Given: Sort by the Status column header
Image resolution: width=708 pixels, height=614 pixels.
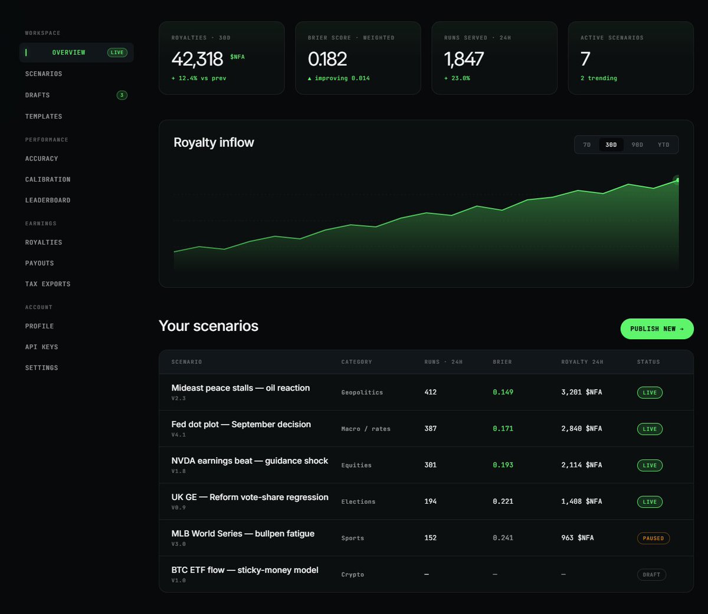Looking at the screenshot, I should point(648,362).
